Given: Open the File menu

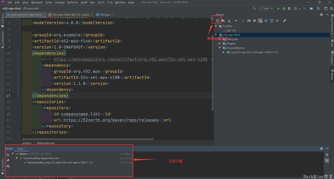Looking at the screenshot, I should pos(10,2).
